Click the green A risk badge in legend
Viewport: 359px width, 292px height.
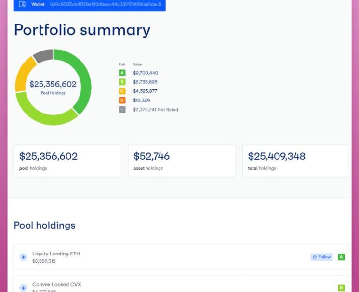(122, 73)
